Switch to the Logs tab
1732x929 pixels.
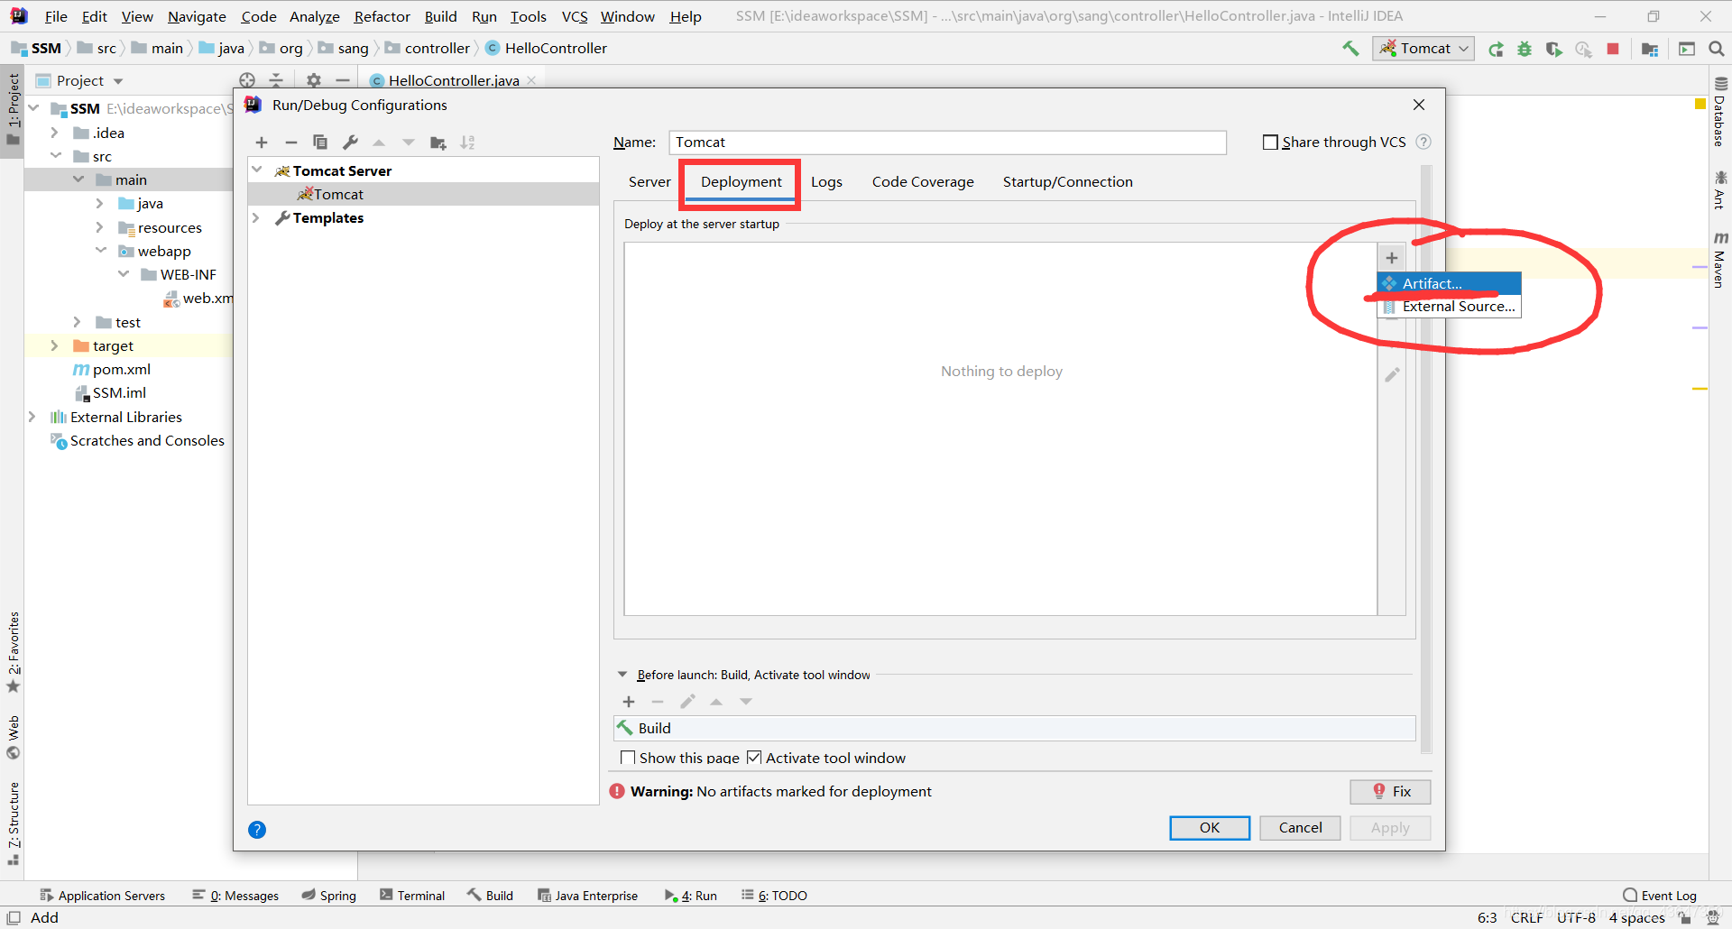tap(826, 181)
